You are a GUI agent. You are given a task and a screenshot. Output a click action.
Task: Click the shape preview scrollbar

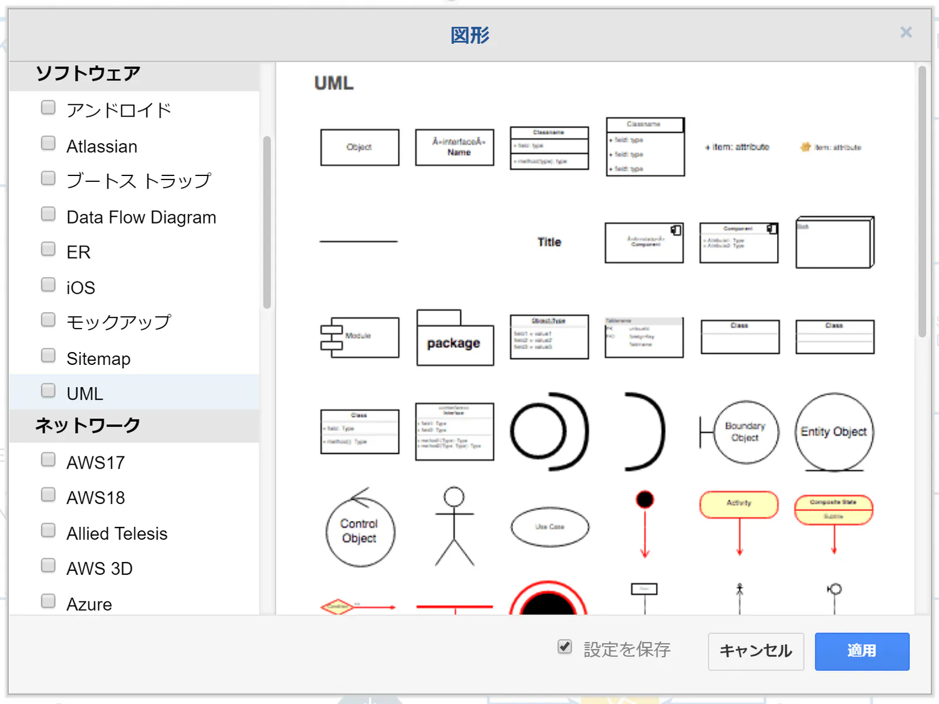coord(922,201)
